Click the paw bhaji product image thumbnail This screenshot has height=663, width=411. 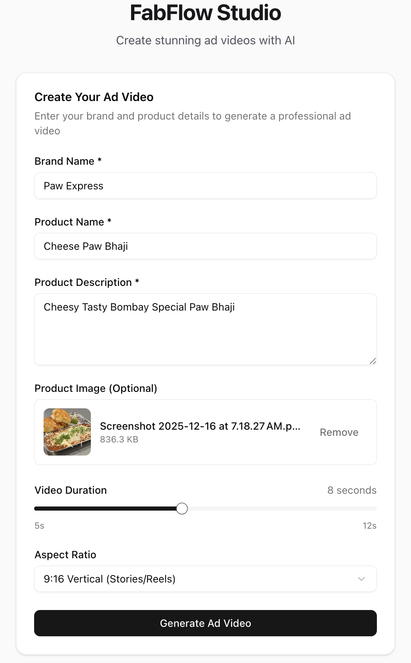click(67, 432)
